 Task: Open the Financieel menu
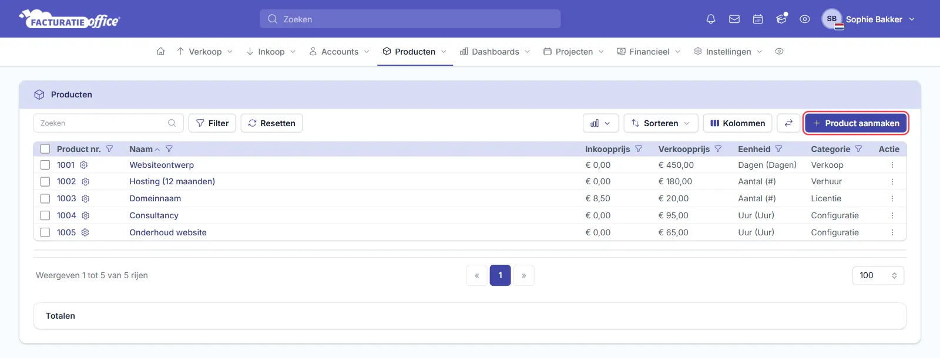(649, 52)
